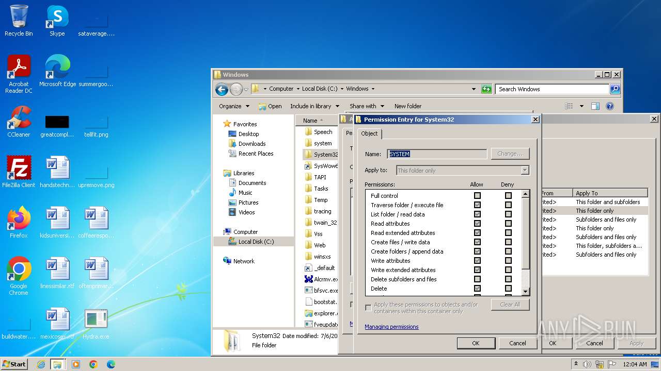Open media player icon in taskbar
661x371 pixels.
tap(76, 364)
